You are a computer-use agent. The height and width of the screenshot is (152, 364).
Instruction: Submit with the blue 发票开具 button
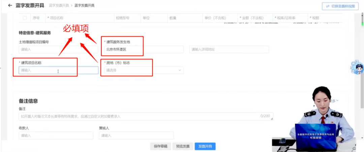coord(205,146)
